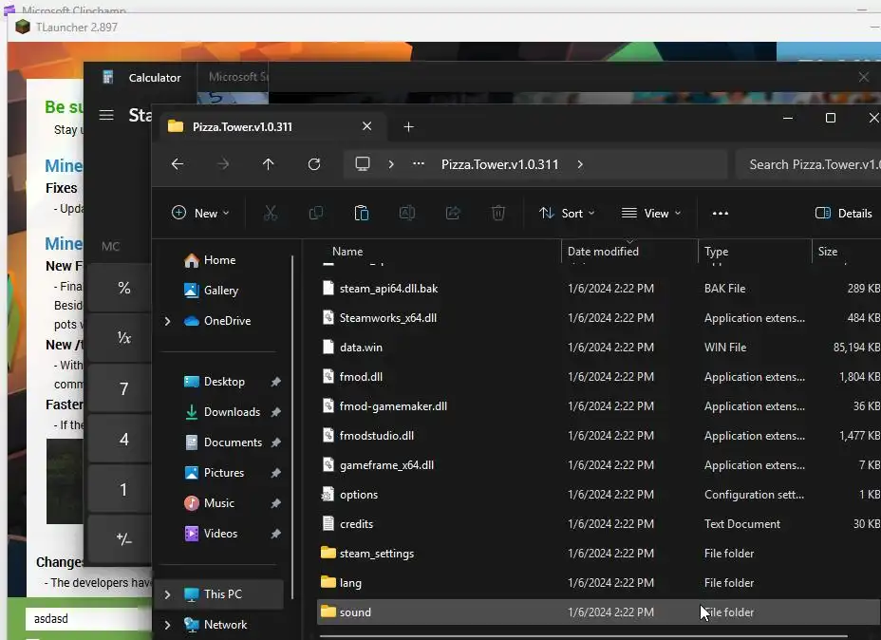Go up one folder level
881x640 pixels.
(x=268, y=164)
